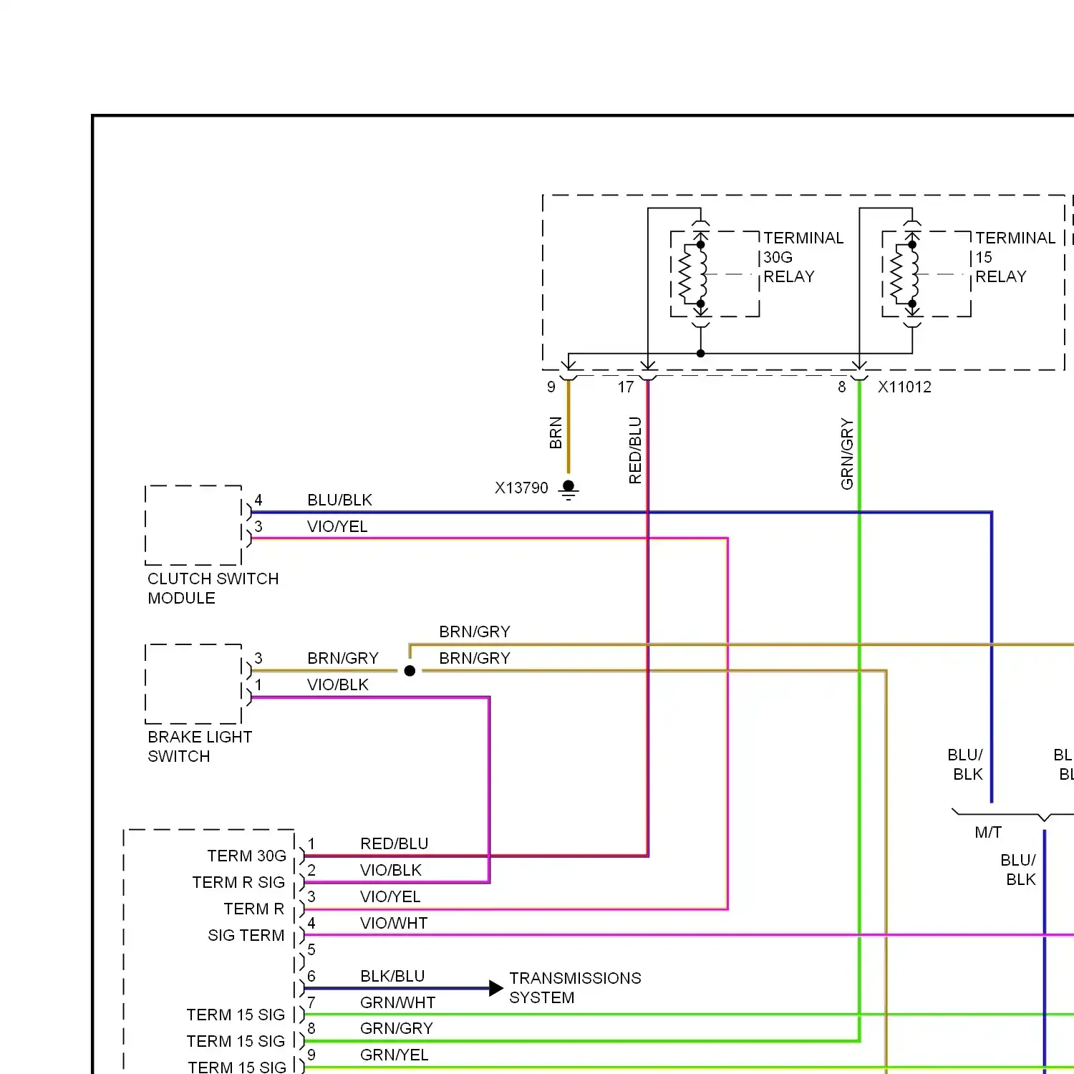The image size is (1074, 1074).
Task: Click the CLUTCH SWITCH MODULE caption
Action: click(213, 588)
